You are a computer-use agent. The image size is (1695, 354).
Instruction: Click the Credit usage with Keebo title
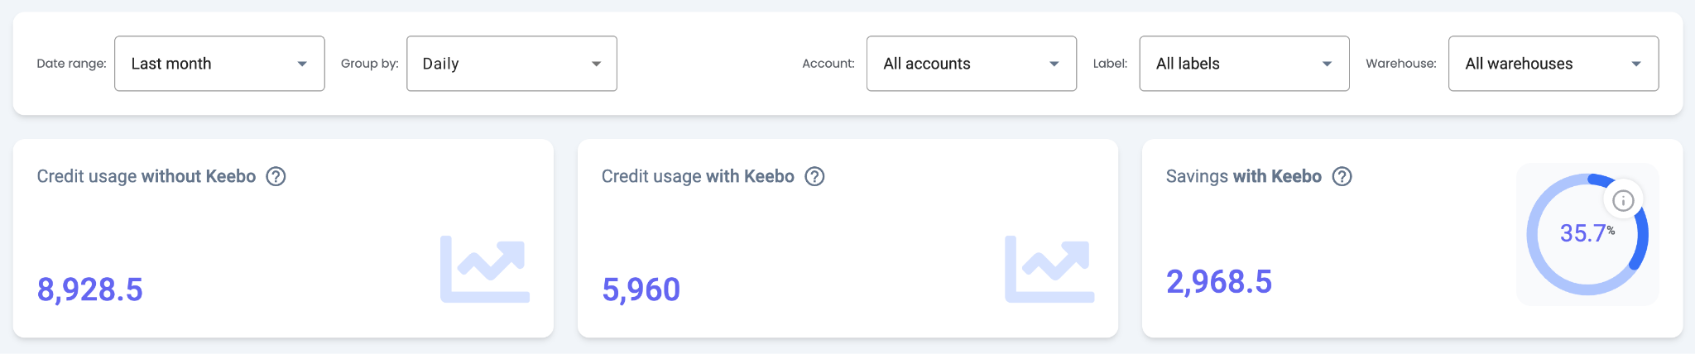(697, 176)
